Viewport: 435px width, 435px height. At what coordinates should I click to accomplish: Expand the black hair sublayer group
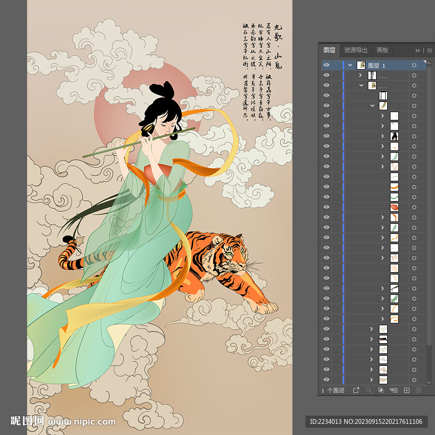[x=382, y=136]
